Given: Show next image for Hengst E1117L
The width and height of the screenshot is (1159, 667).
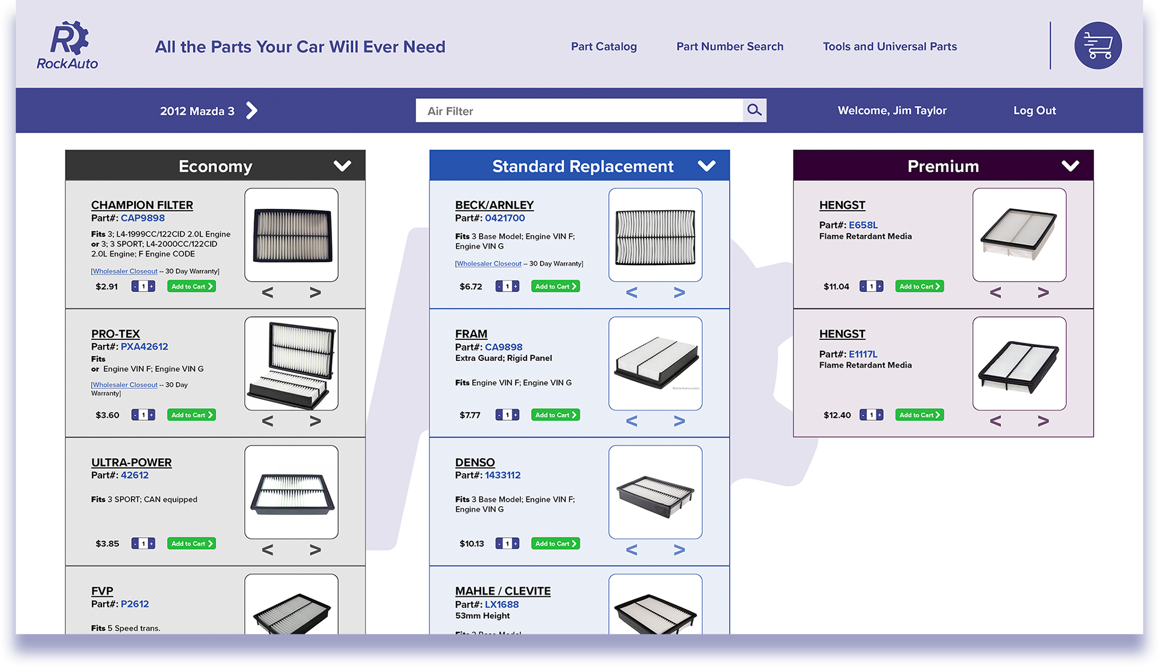Looking at the screenshot, I should pos(1043,421).
